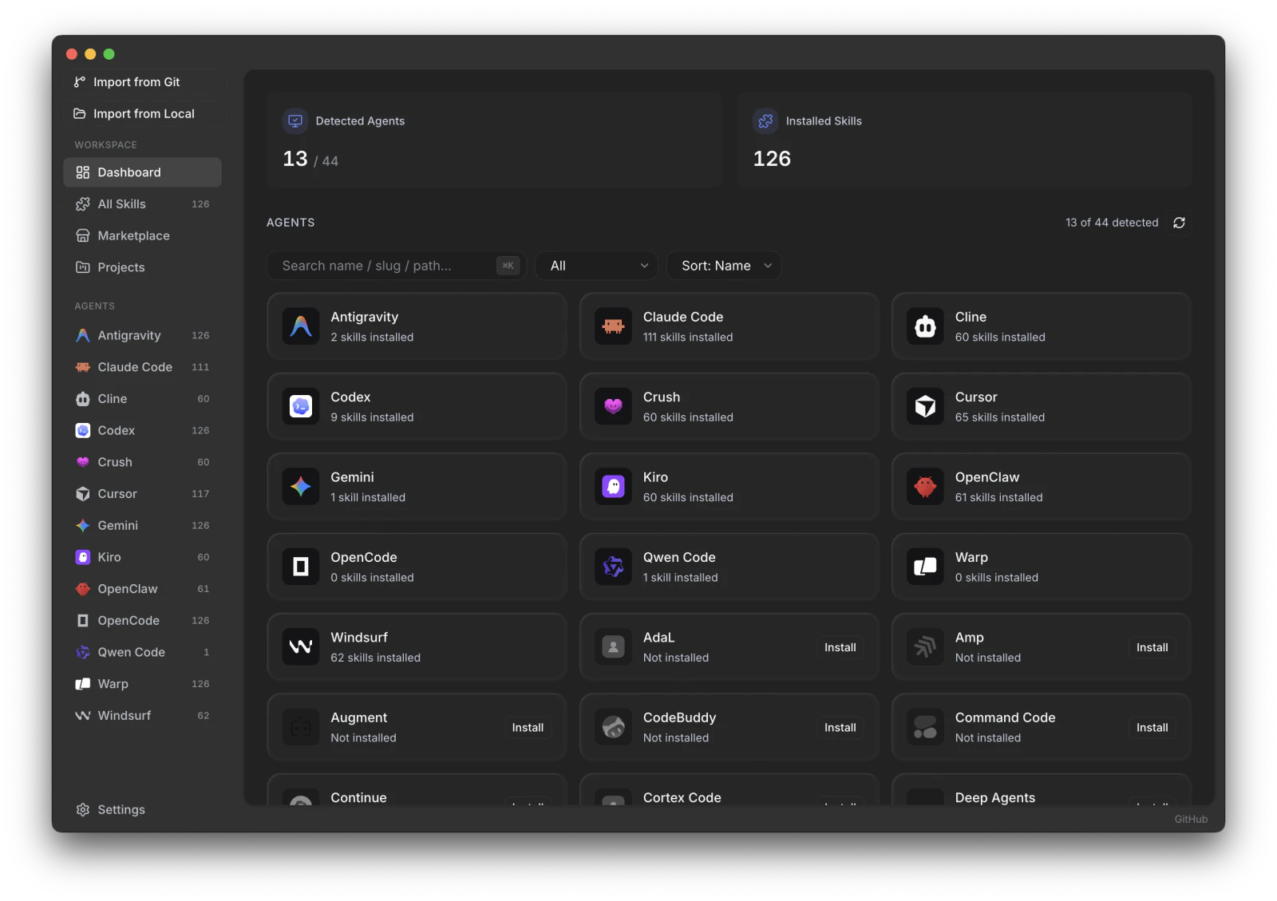Click the Crush card heart icon
1277x901 pixels.
pyautogui.click(x=613, y=407)
